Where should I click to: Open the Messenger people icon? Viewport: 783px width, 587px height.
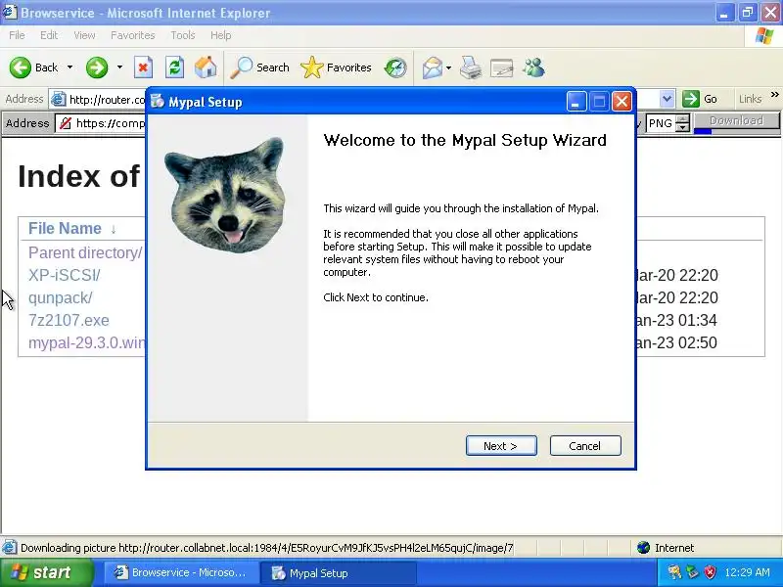click(x=533, y=68)
